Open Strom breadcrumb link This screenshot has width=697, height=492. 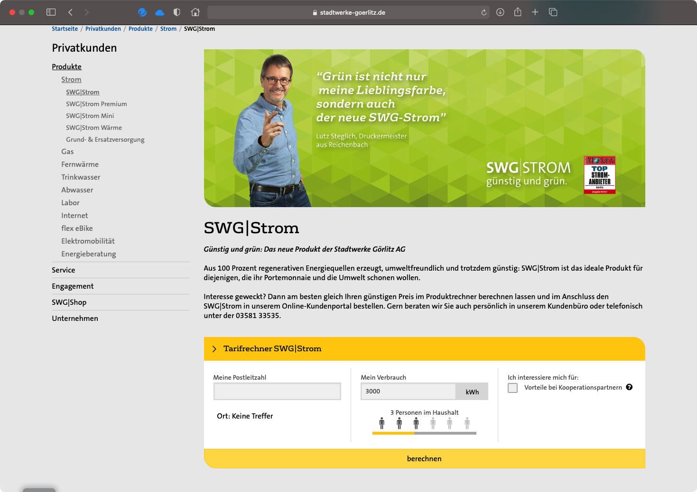[168, 29]
